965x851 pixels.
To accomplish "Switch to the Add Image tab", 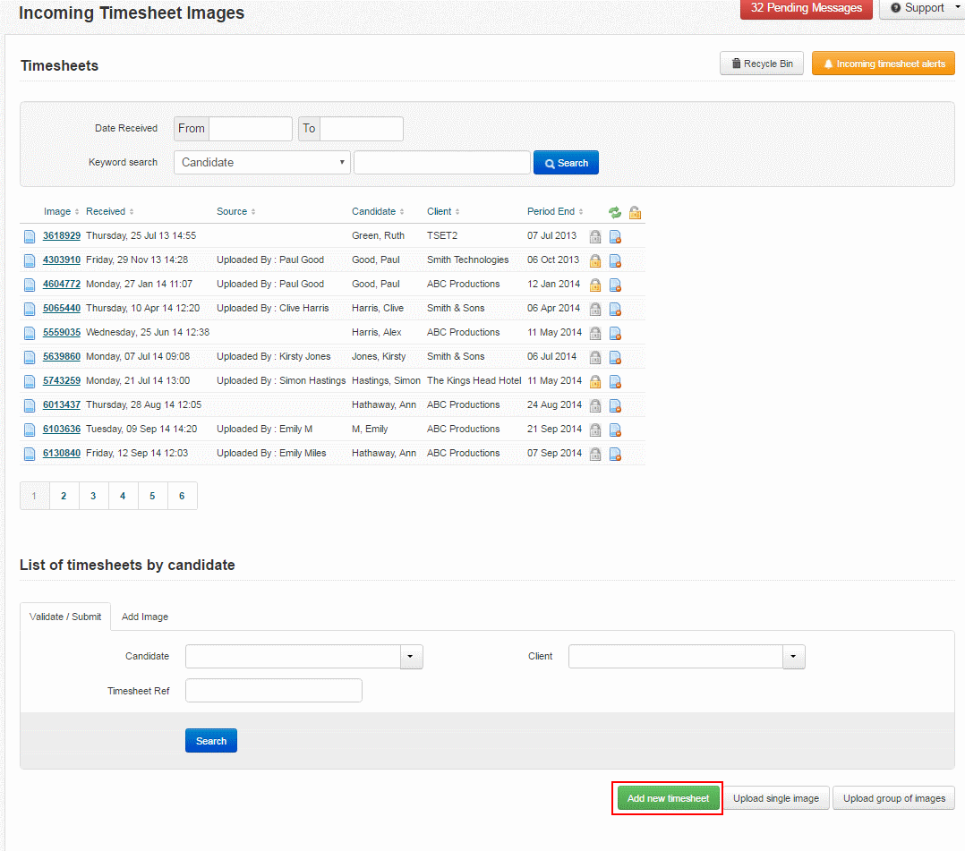I will pyautogui.click(x=145, y=617).
